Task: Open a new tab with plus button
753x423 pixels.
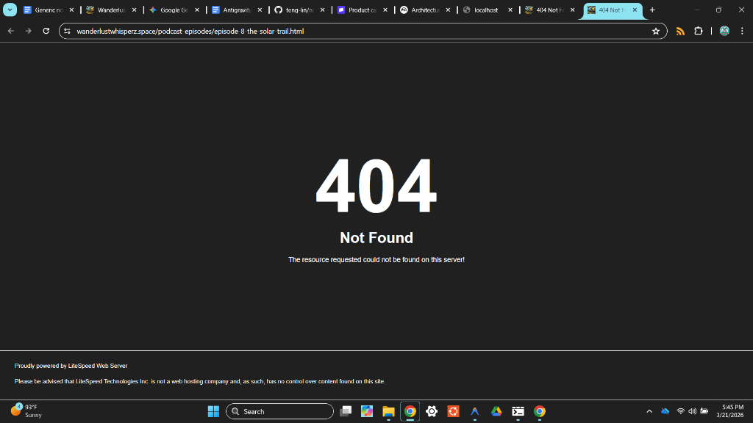Action: (652, 10)
